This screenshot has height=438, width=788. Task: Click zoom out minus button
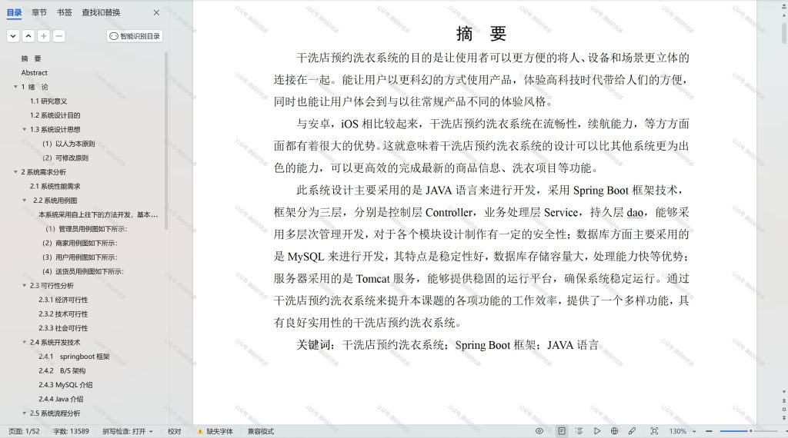click(709, 431)
